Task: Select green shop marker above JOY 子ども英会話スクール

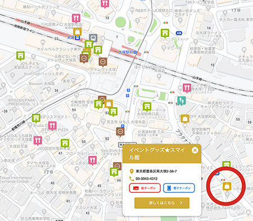Action: point(20,56)
